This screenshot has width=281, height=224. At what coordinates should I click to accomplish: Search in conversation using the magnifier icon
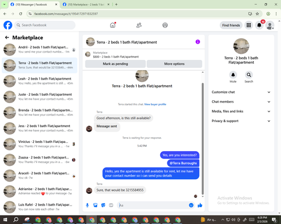tap(249, 75)
